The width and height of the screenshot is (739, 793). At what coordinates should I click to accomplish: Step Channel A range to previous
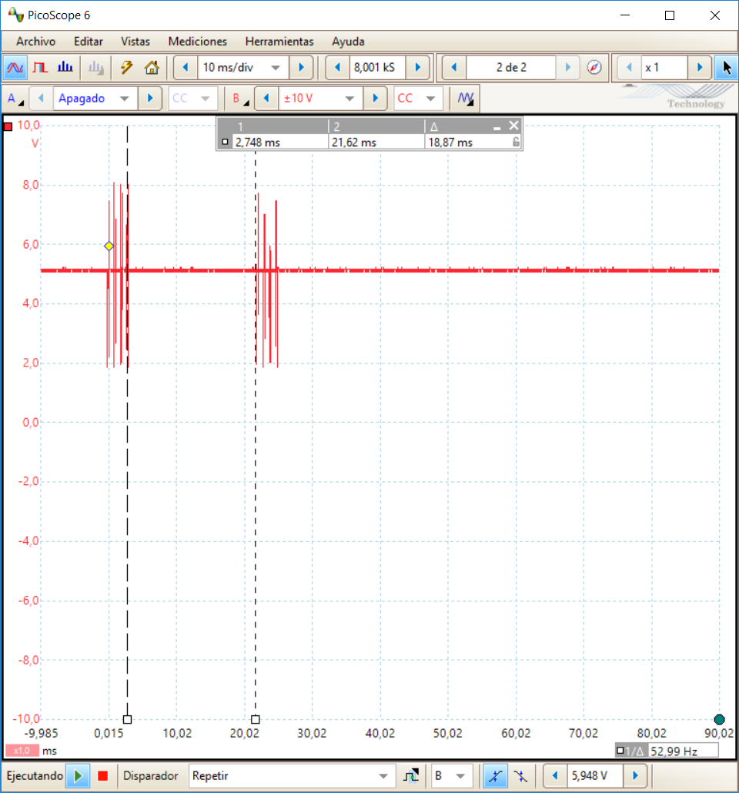[x=41, y=98]
